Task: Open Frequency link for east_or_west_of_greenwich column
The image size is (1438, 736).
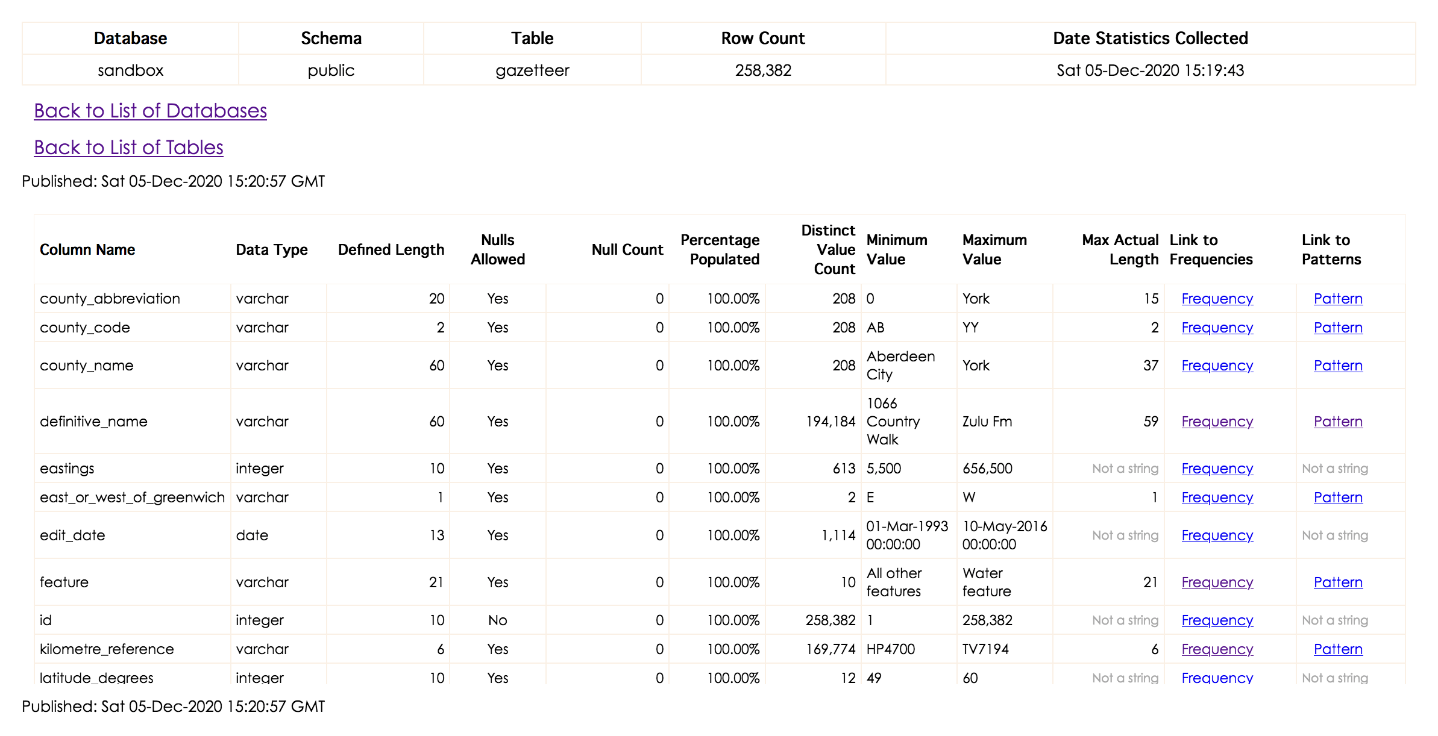Action: point(1217,497)
